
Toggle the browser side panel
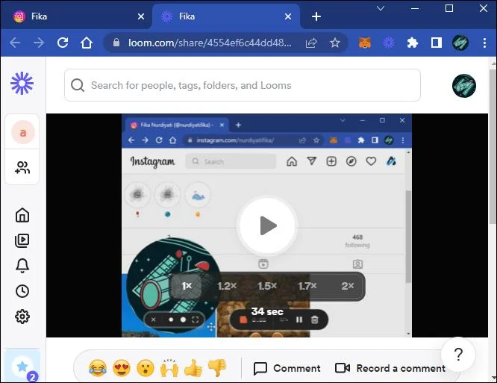tap(436, 43)
